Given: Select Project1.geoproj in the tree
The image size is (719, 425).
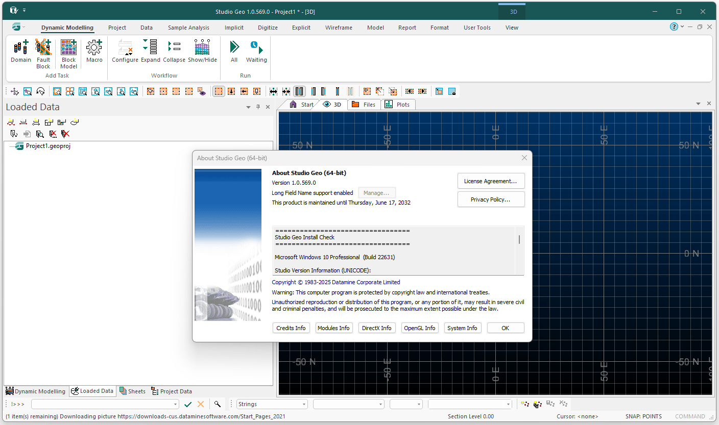Looking at the screenshot, I should [x=48, y=146].
